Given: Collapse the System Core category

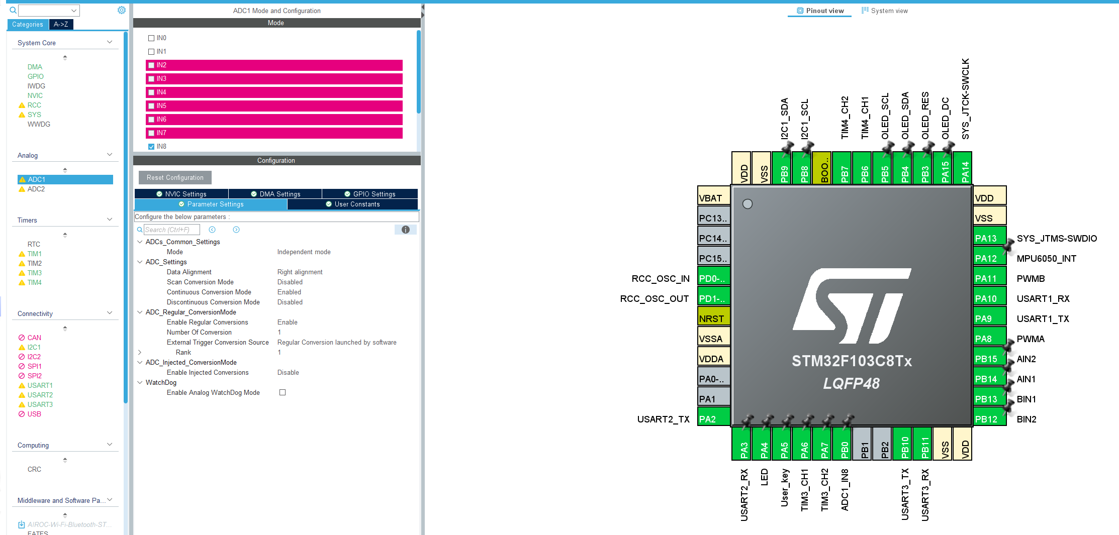Looking at the screenshot, I should tap(110, 42).
